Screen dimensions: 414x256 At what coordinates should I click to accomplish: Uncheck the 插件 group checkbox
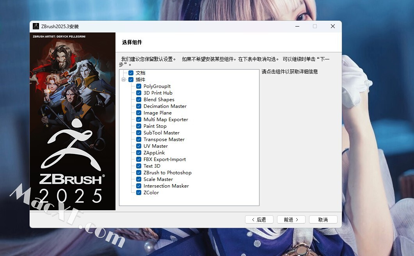pos(131,79)
